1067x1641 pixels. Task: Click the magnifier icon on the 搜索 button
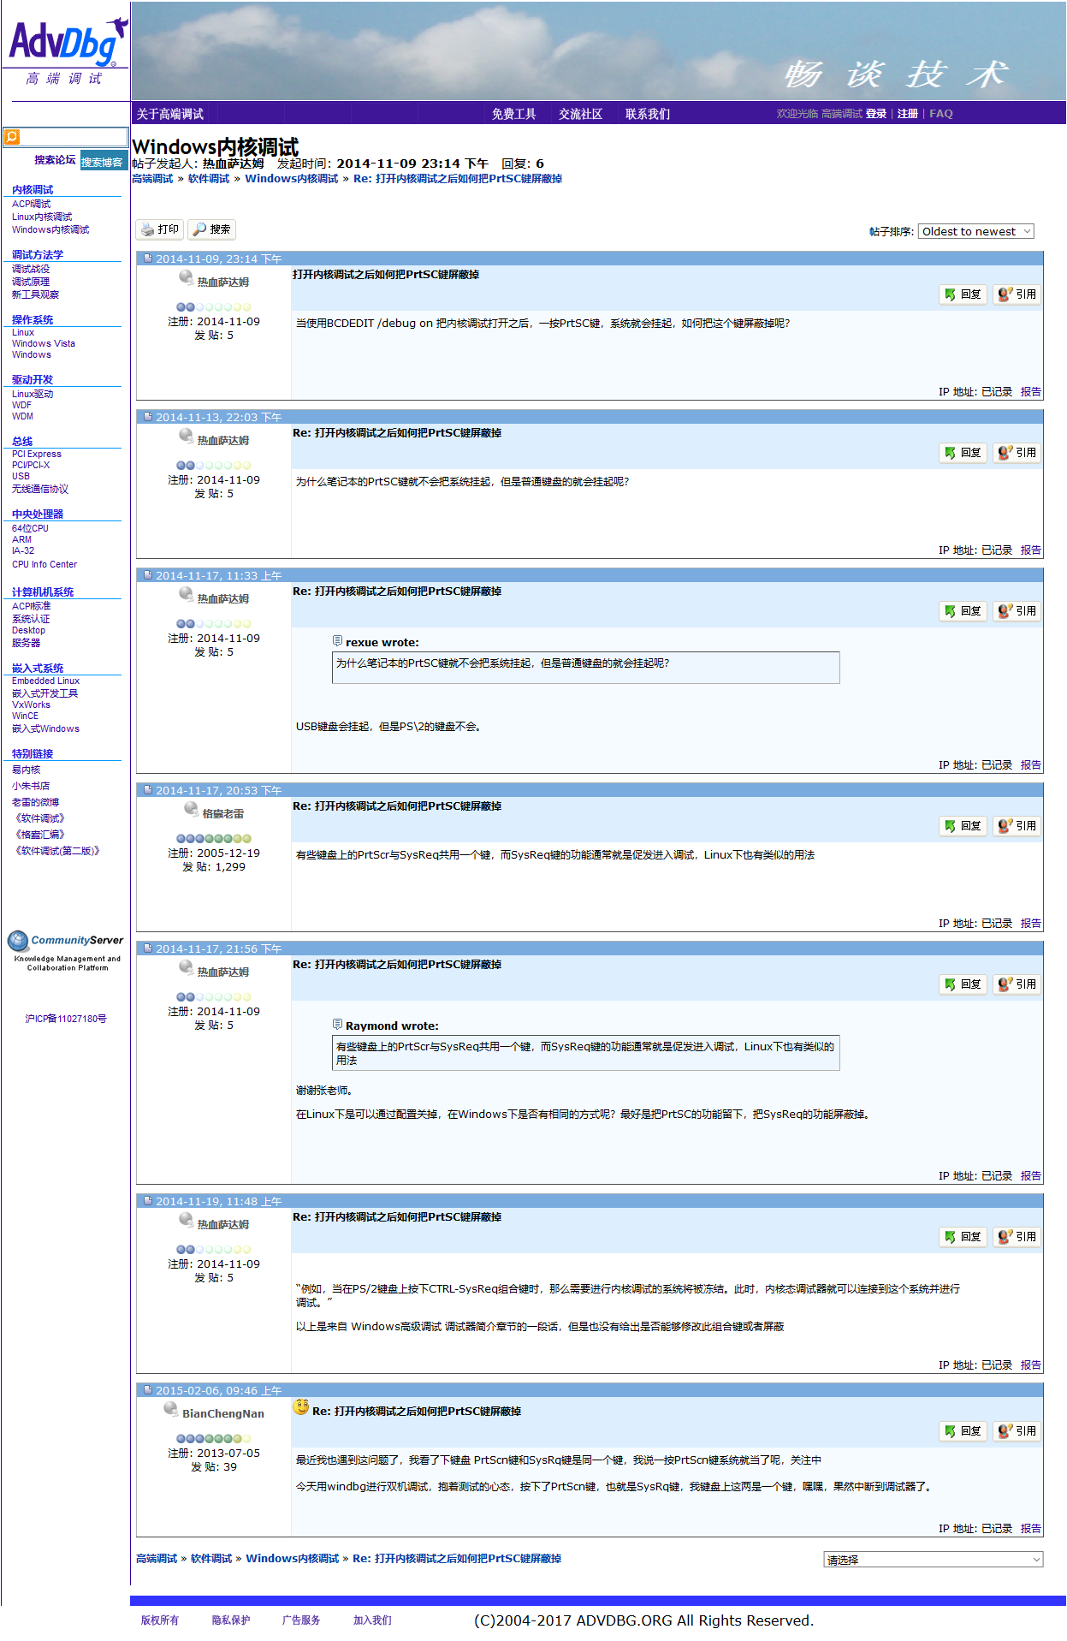[x=199, y=229]
